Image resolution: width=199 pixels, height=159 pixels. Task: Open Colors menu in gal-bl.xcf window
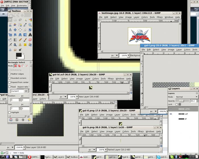(96, 79)
